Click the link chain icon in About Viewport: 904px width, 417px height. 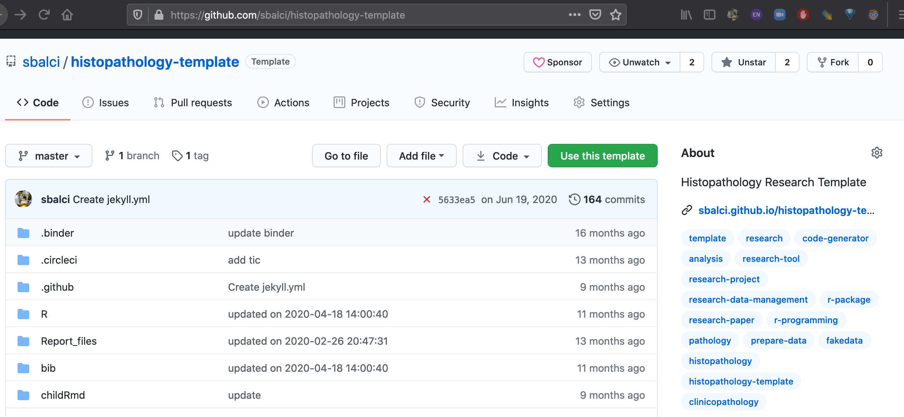point(687,210)
